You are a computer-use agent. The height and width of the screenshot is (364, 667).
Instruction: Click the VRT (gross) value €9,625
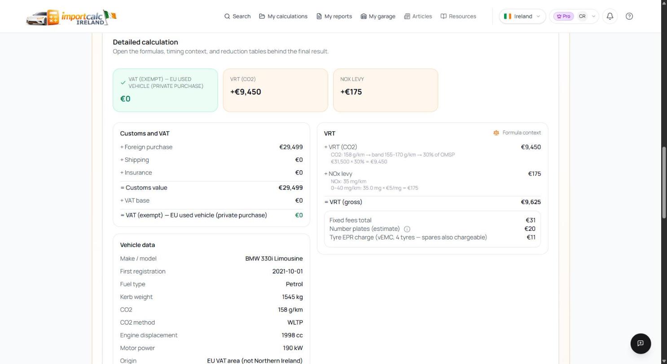531,202
